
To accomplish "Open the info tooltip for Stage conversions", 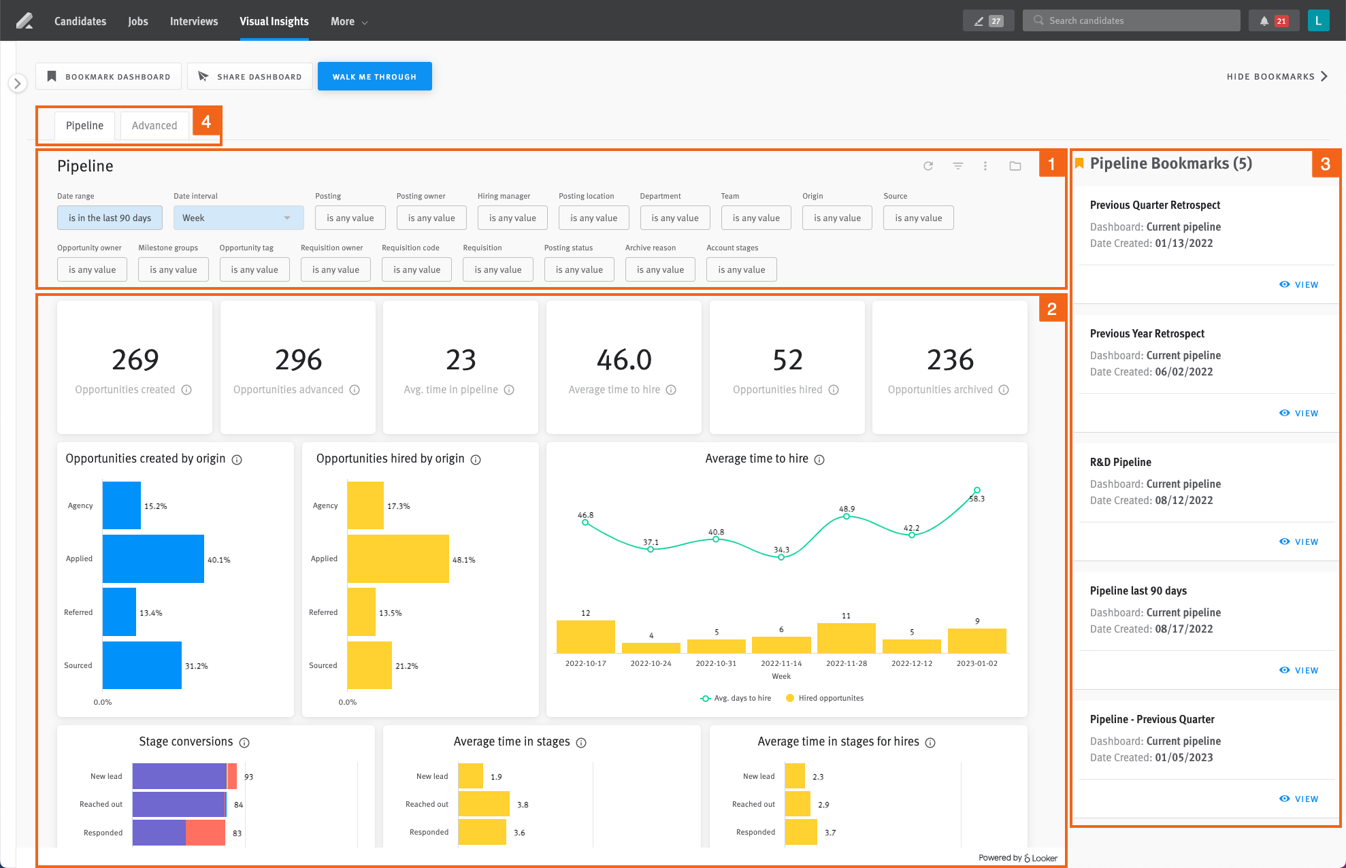I will [245, 742].
